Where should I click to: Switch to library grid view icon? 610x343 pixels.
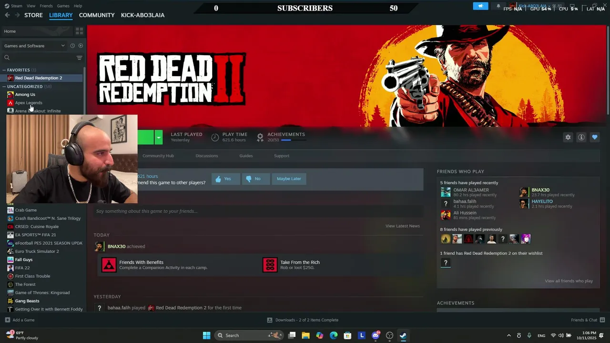tap(79, 31)
